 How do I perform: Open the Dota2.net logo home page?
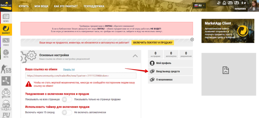coord(6,6)
